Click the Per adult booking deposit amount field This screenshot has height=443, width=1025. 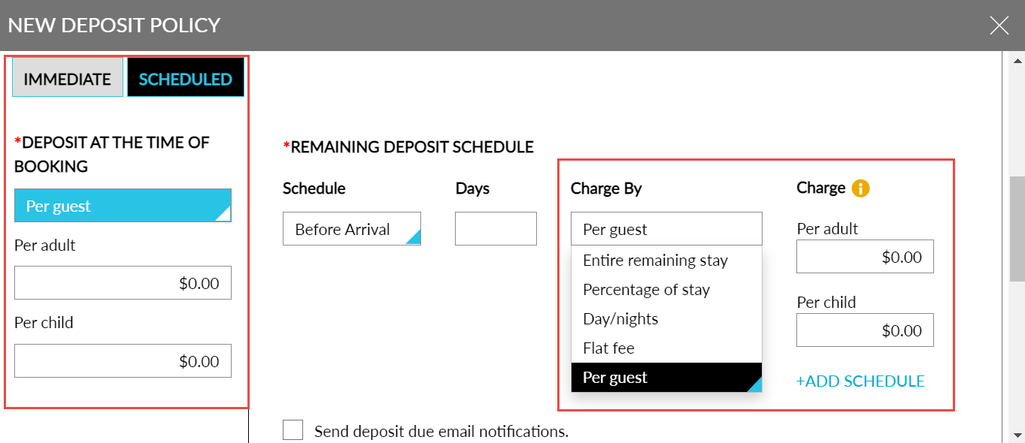(123, 282)
